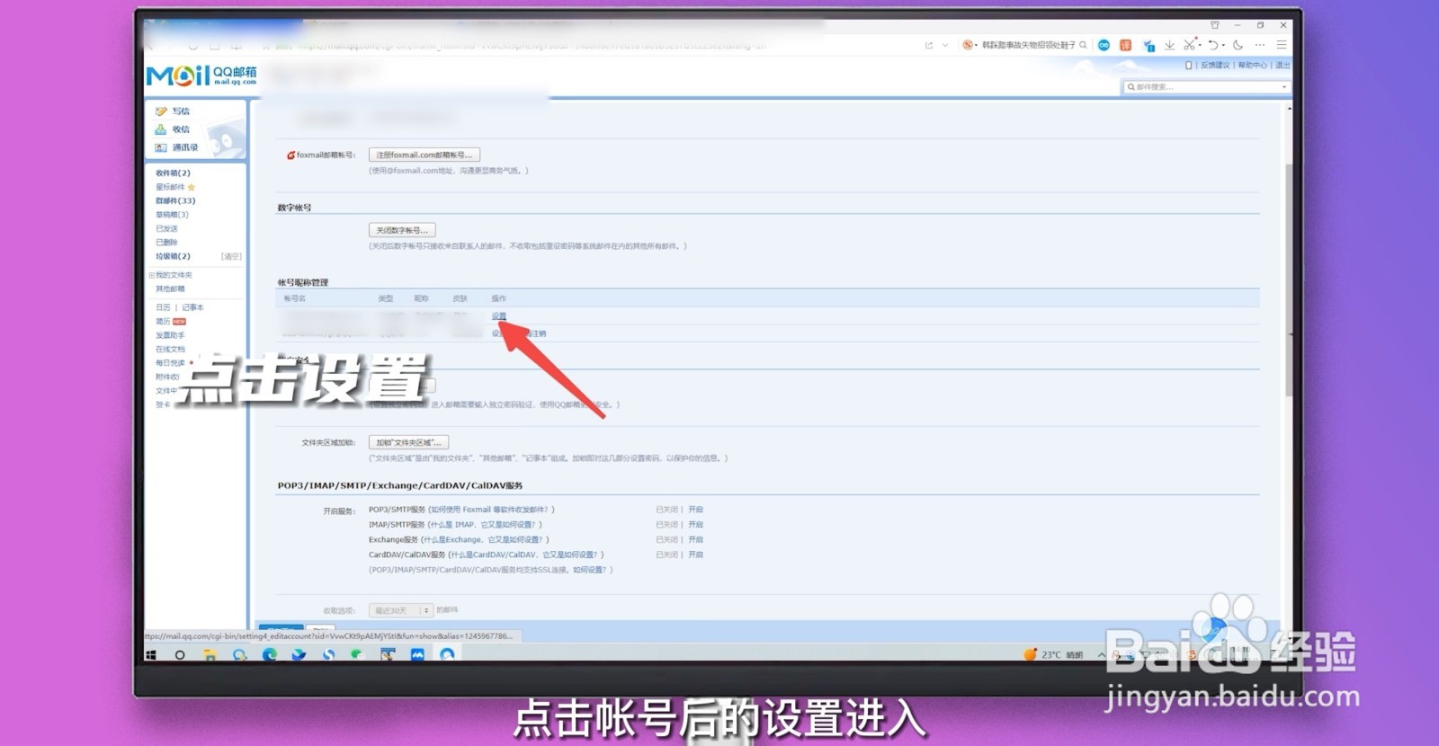Click the QQ邮箱 Mail logo

click(201, 75)
